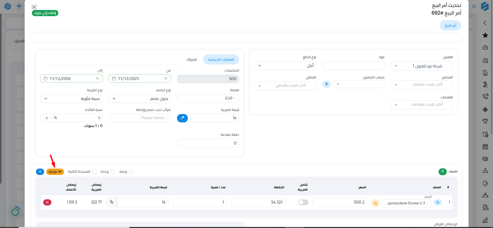Click the red delete row icon

(47, 202)
